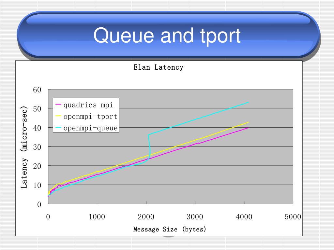334x250 pixels.
Task: Click the y-axis value 40
Action: [37, 128]
